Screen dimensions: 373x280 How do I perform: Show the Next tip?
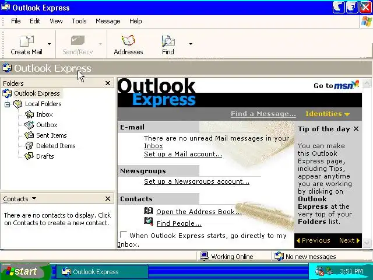pos(349,240)
